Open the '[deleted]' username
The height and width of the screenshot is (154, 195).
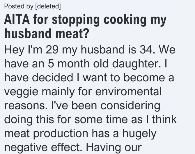[x=48, y=6]
